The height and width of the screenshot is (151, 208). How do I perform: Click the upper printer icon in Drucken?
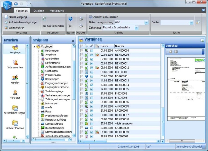click(x=81, y=19)
